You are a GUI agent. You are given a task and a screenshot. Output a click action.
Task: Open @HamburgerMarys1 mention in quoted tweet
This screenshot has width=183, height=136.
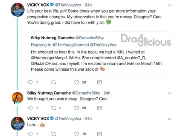tap(48, 58)
